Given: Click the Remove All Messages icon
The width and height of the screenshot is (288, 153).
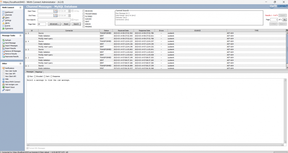Looking at the screenshot, I should point(3,51).
